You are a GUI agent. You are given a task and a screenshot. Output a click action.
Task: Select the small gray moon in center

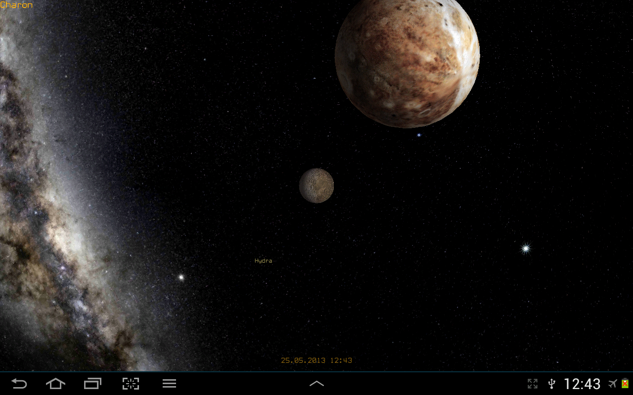(316, 185)
